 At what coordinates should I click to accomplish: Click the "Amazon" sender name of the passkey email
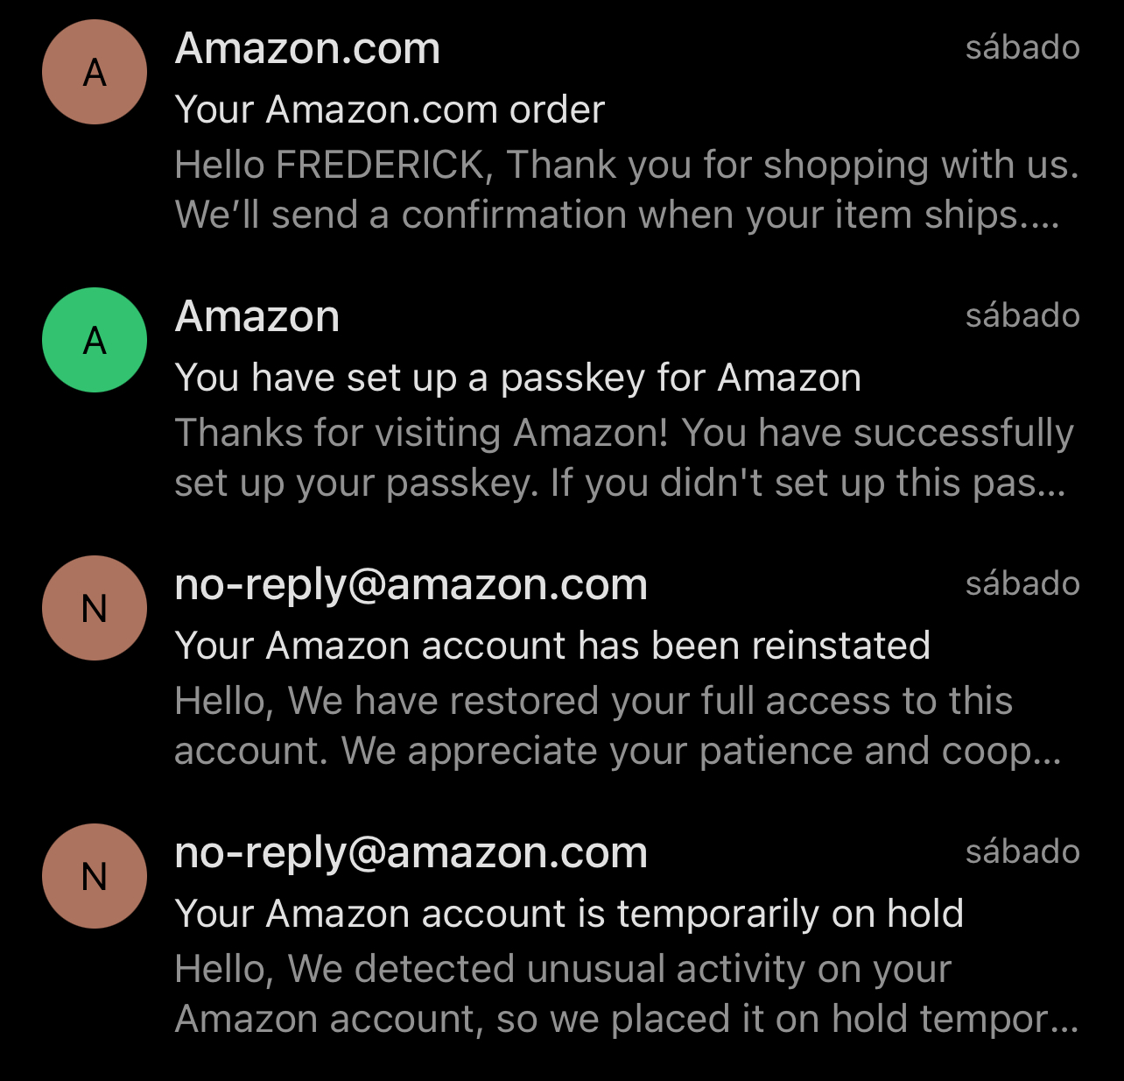coord(257,316)
